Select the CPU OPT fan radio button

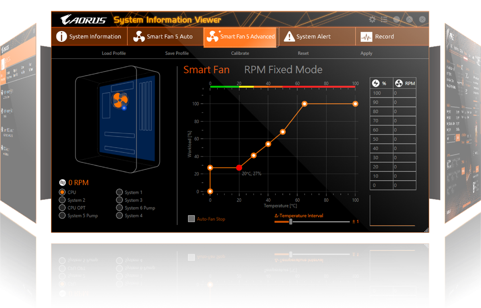pyautogui.click(x=62, y=208)
